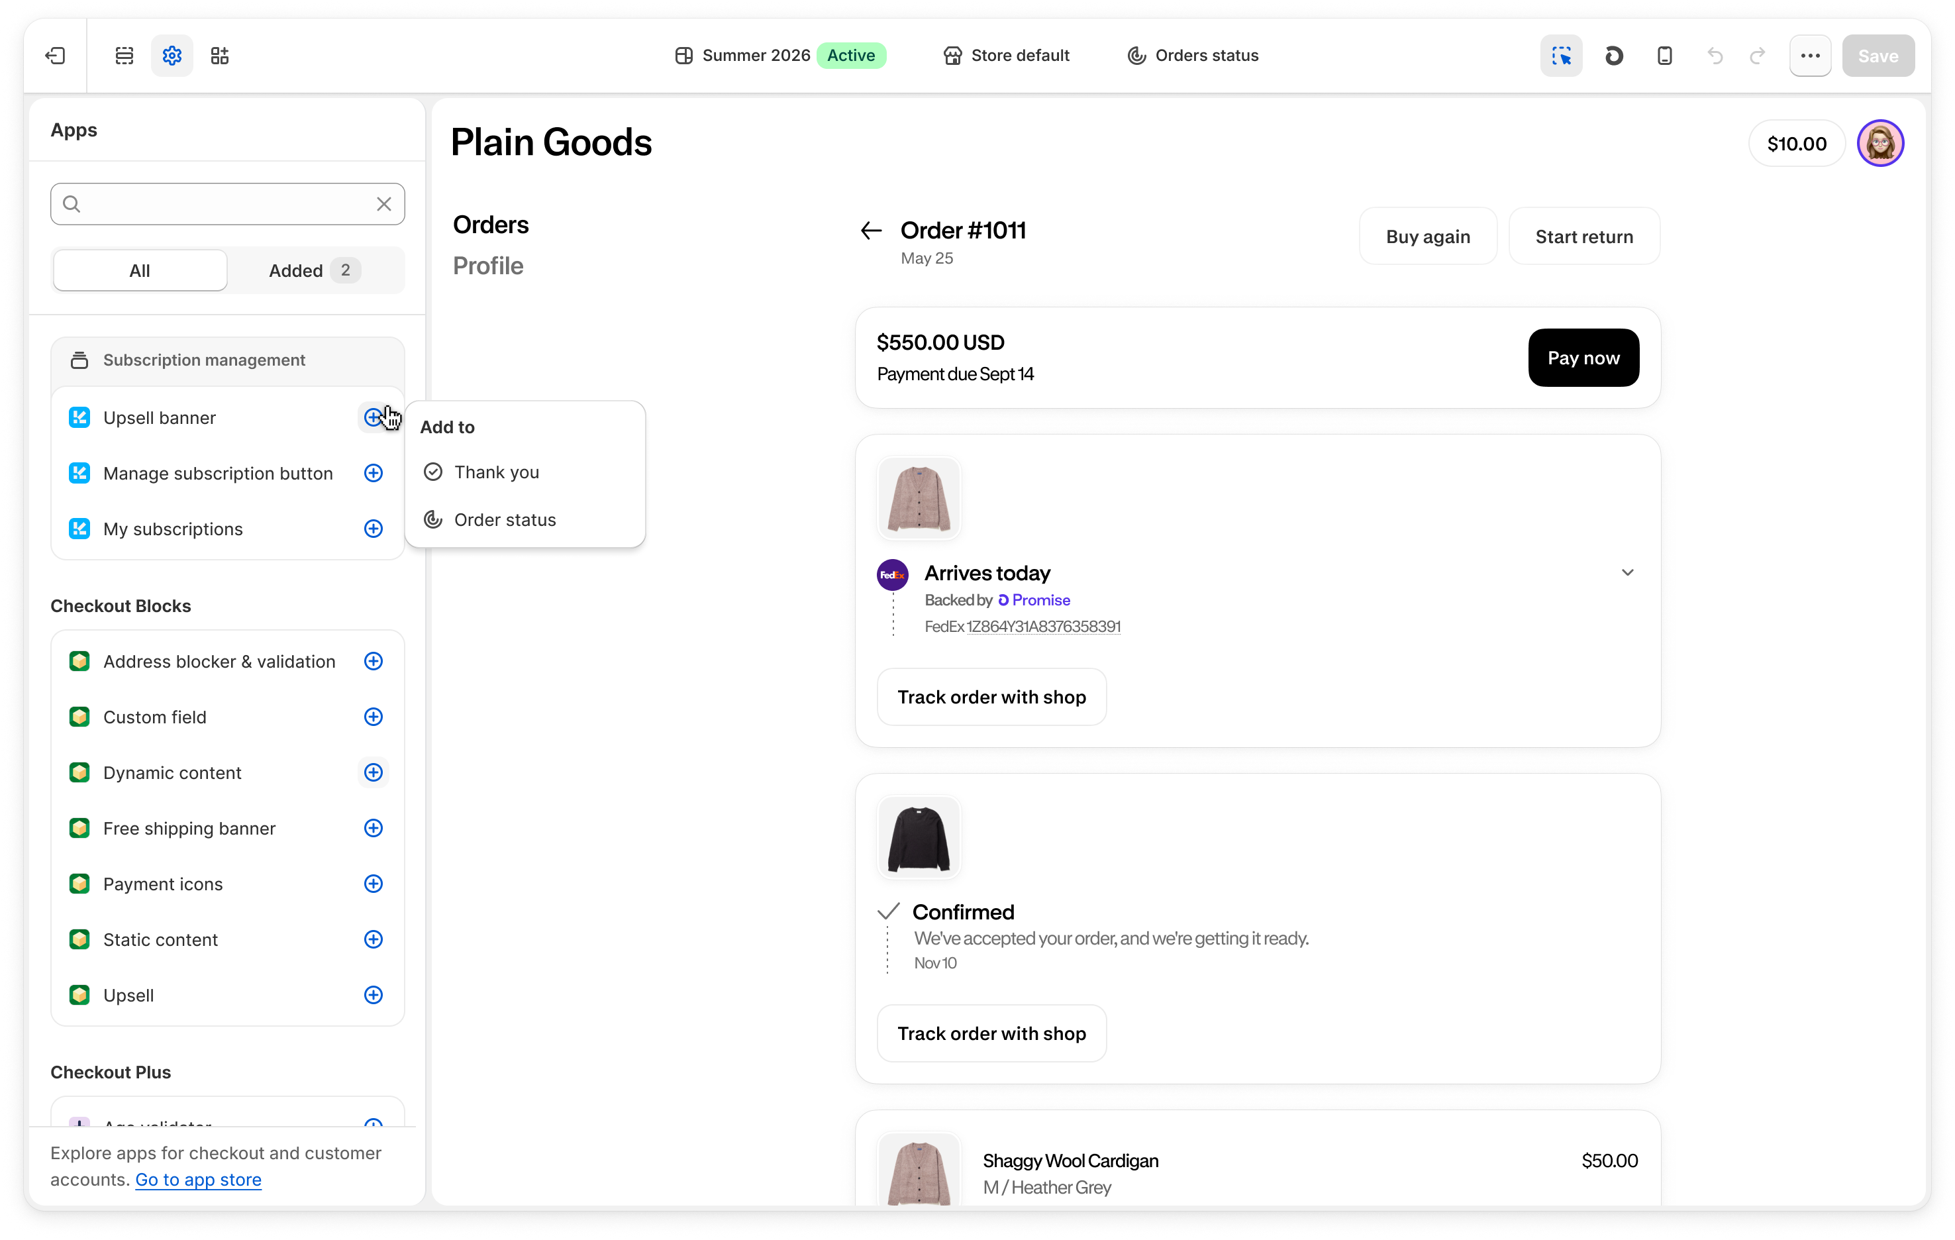Screen dimensions: 1955x1240
Task: Add the Manage subscription button block
Action: [x=374, y=472]
